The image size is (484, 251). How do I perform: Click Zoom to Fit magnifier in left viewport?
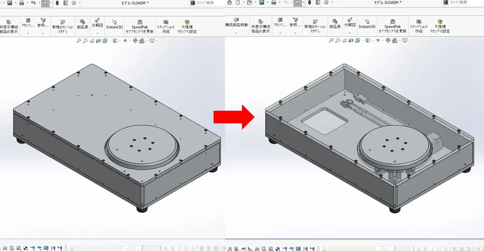point(79,41)
